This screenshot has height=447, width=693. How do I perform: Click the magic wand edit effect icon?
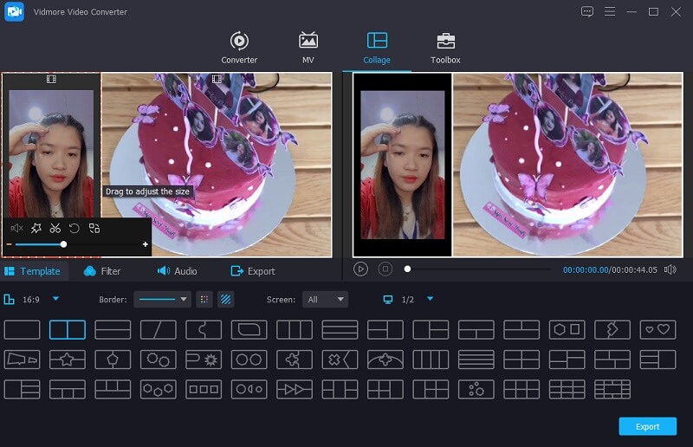pyautogui.click(x=36, y=229)
